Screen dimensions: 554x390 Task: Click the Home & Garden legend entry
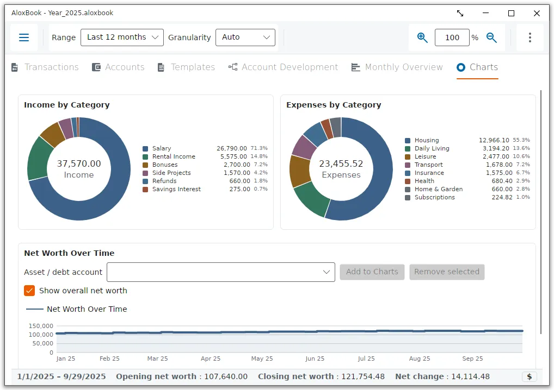(x=467, y=189)
